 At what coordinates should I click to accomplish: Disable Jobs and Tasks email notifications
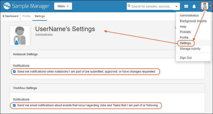pos(14,105)
